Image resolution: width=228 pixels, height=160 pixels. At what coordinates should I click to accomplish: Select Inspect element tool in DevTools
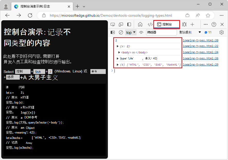tap(113, 24)
